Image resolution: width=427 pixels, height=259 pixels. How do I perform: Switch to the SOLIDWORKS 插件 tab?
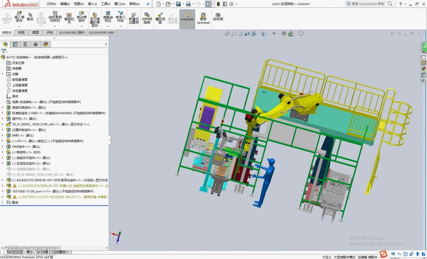[72, 33]
